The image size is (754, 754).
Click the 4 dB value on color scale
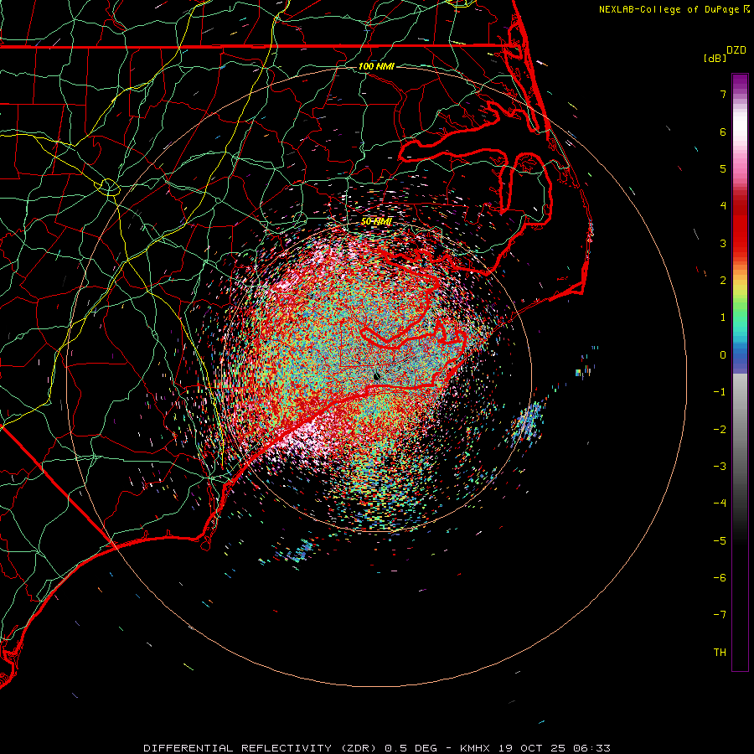[723, 206]
